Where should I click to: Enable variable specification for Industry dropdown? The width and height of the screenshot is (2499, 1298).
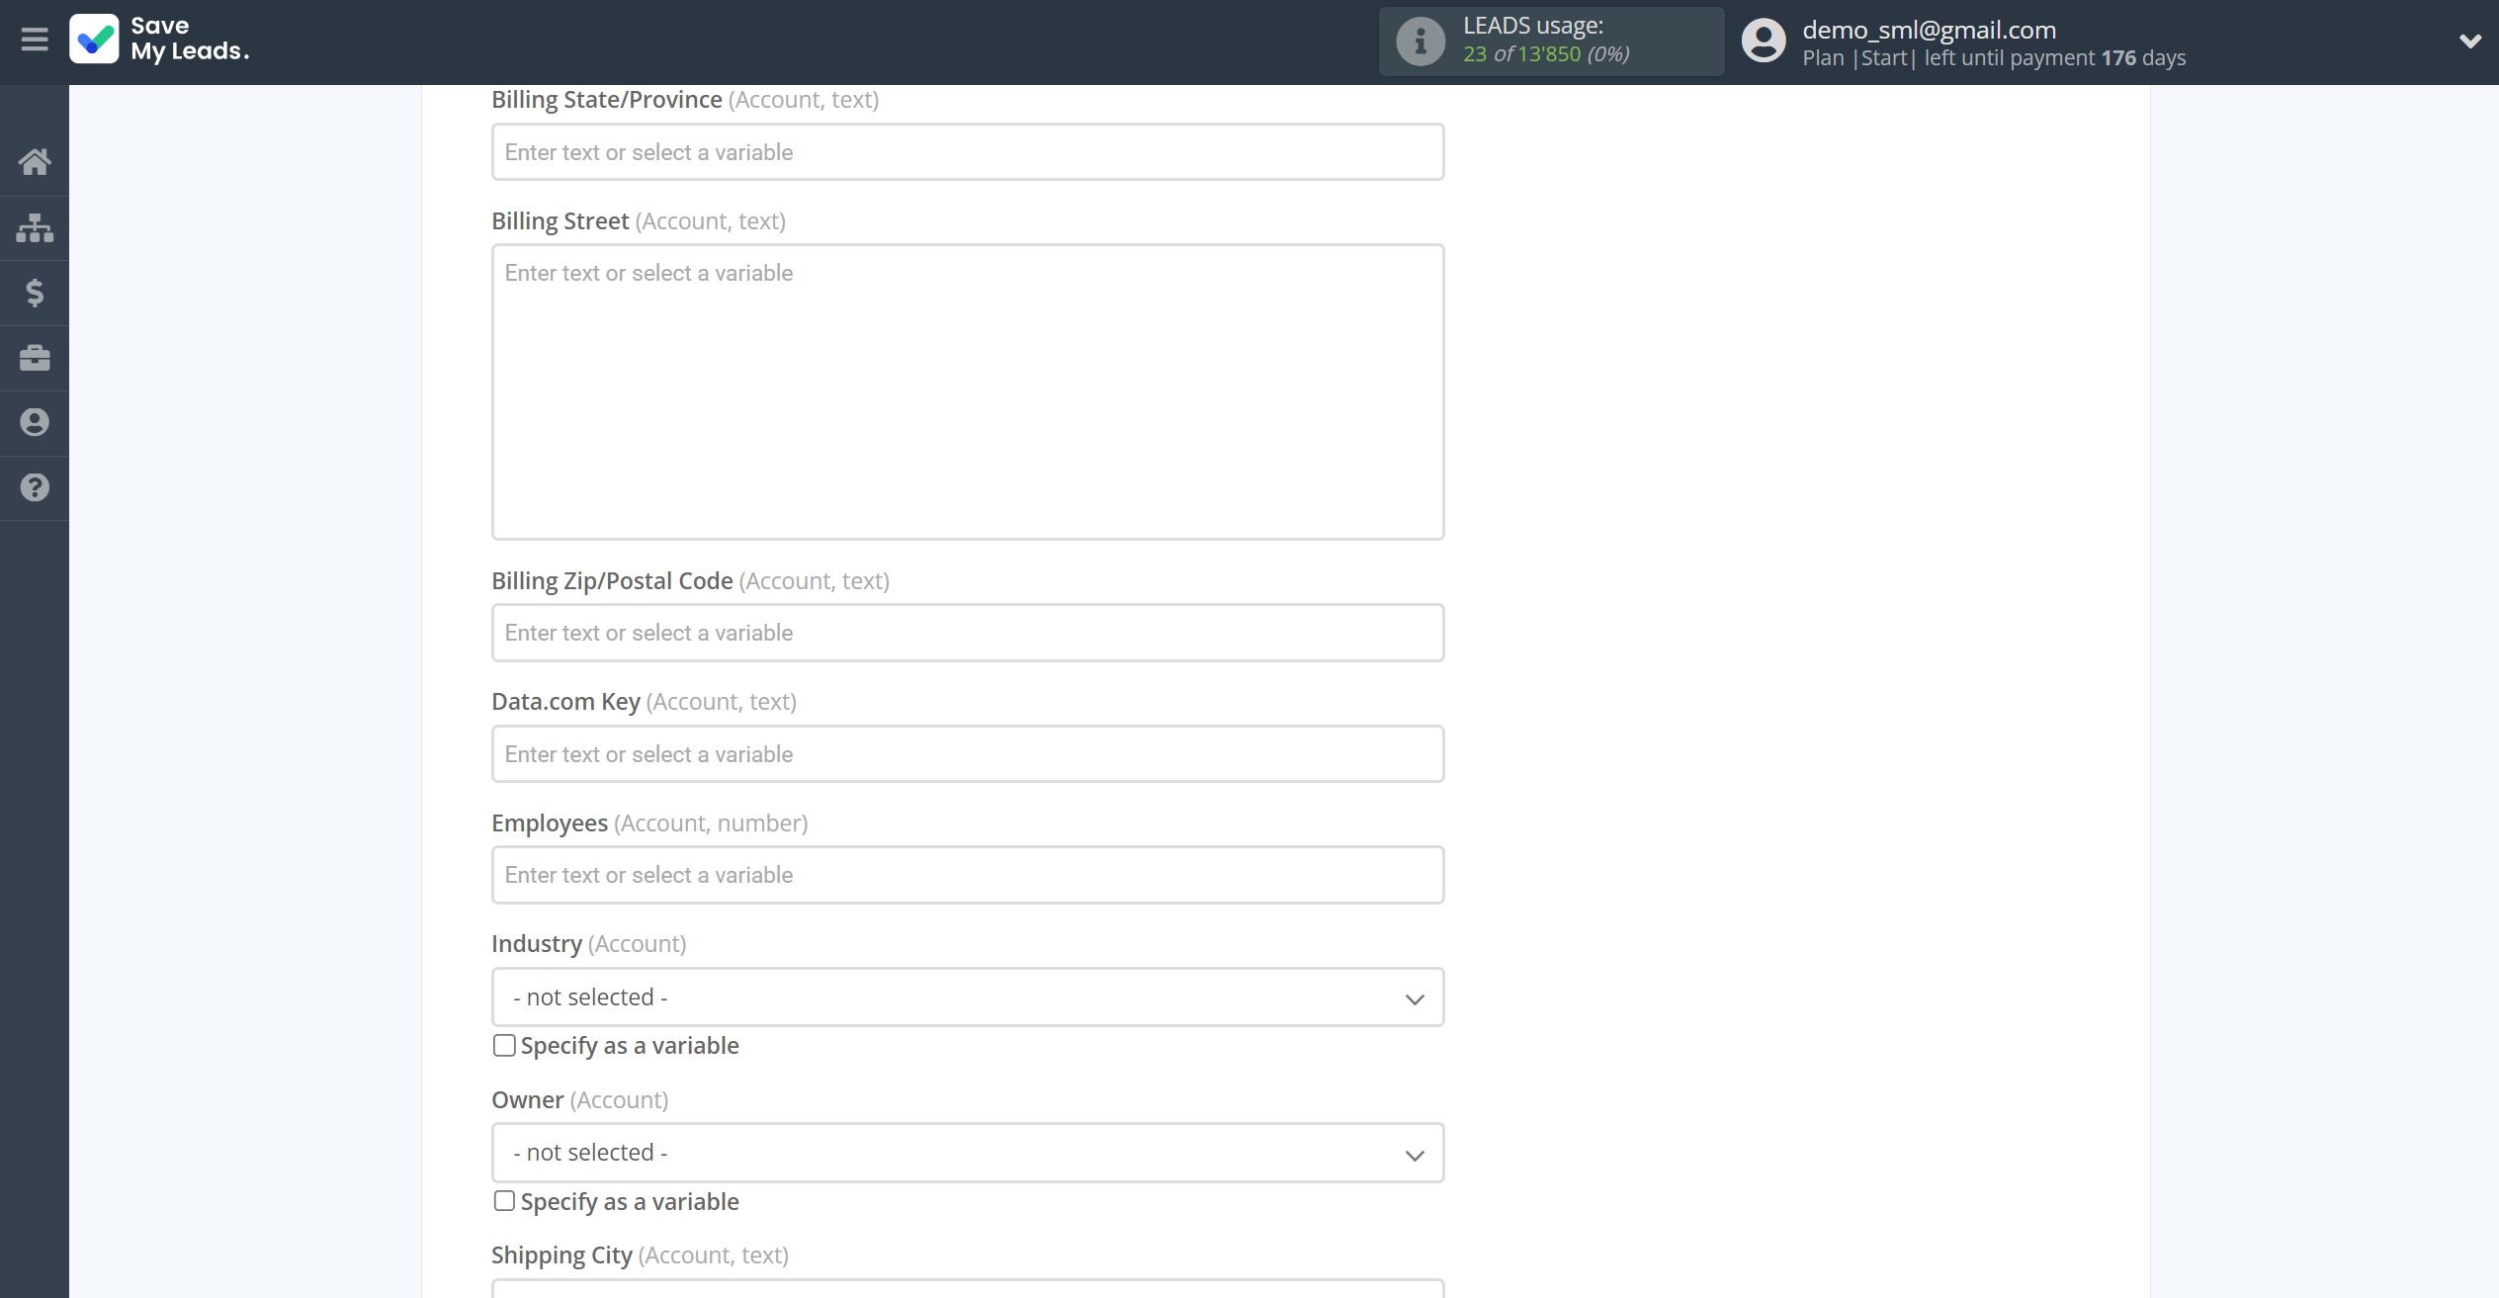pyautogui.click(x=504, y=1045)
